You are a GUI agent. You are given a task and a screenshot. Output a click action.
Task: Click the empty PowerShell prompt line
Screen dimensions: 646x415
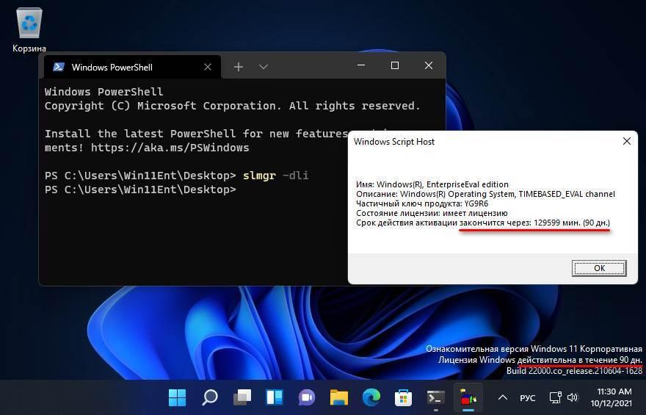pyautogui.click(x=140, y=190)
